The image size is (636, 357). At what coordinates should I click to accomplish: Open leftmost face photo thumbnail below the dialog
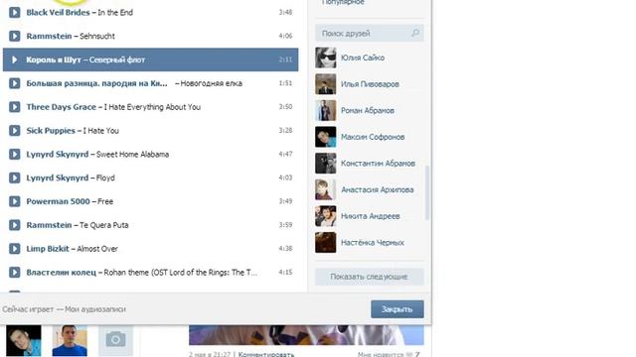pos(24,340)
